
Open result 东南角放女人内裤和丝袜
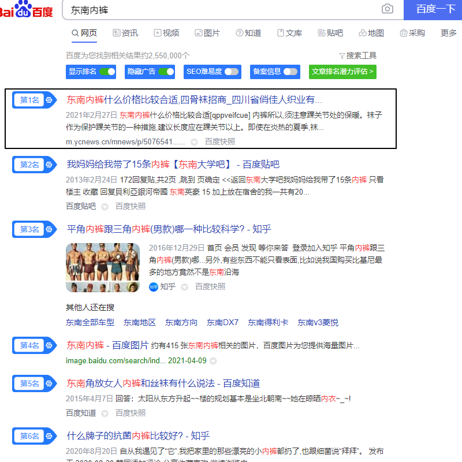click(x=163, y=383)
